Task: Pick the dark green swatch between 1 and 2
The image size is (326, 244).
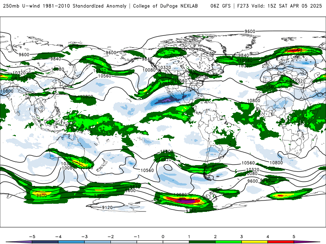Action: pyautogui.click(x=202, y=242)
